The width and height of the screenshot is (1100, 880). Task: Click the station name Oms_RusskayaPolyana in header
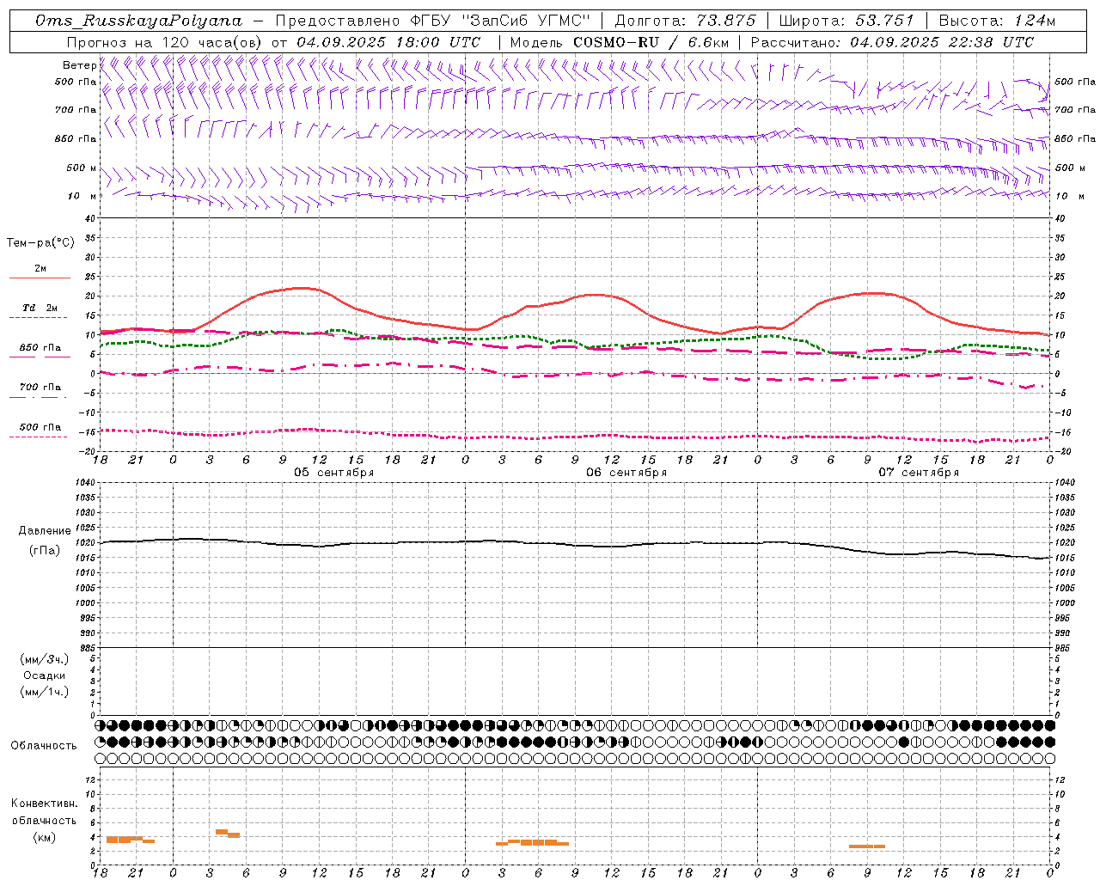click(x=139, y=21)
